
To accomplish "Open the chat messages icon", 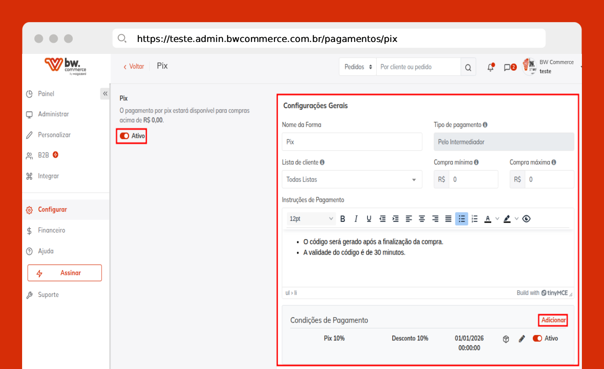I will [508, 68].
